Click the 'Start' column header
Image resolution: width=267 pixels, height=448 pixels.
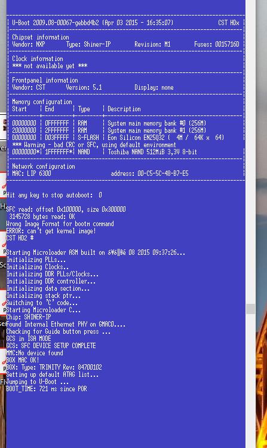tap(19, 109)
